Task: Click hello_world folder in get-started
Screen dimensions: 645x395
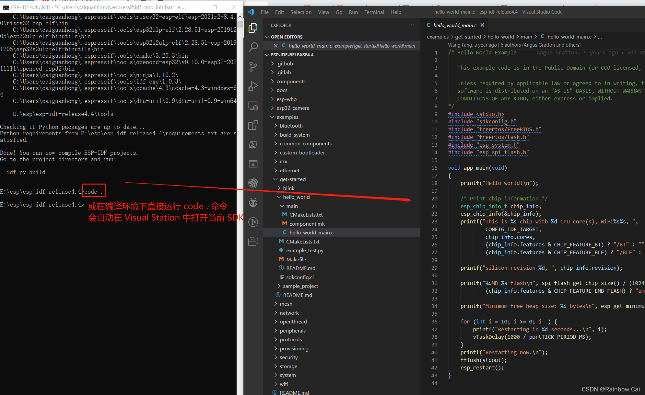Action: tap(297, 197)
